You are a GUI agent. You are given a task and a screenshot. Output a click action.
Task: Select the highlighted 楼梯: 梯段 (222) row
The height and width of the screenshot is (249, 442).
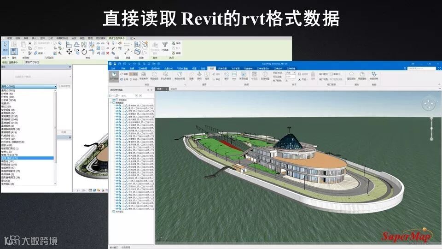coord(27,158)
